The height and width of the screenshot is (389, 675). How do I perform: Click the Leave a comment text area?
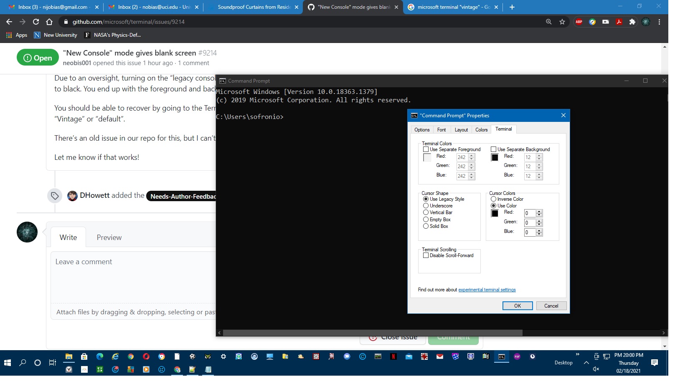click(134, 278)
